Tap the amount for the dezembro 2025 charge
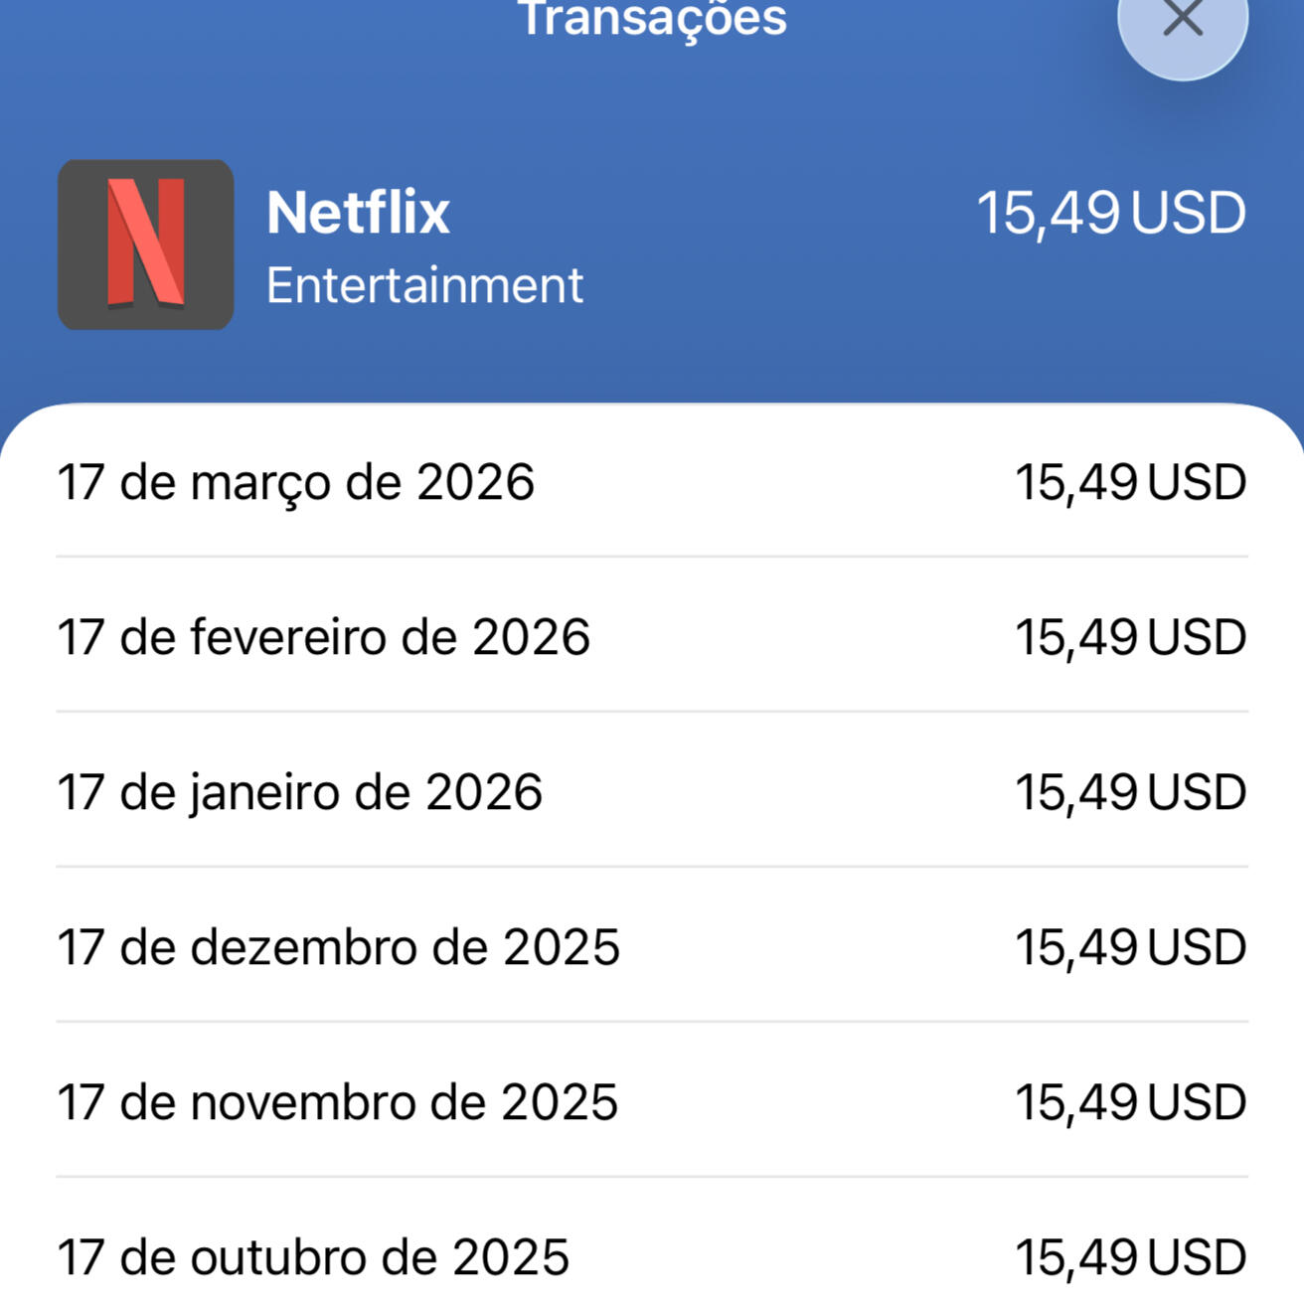1304x1304 pixels. [x=1130, y=947]
